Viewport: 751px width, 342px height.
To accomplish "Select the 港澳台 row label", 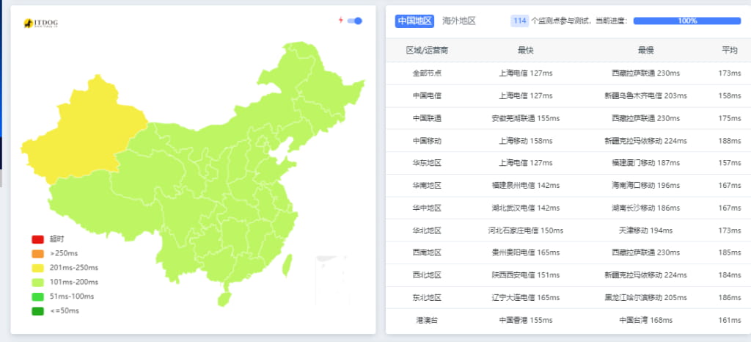I will click(428, 320).
